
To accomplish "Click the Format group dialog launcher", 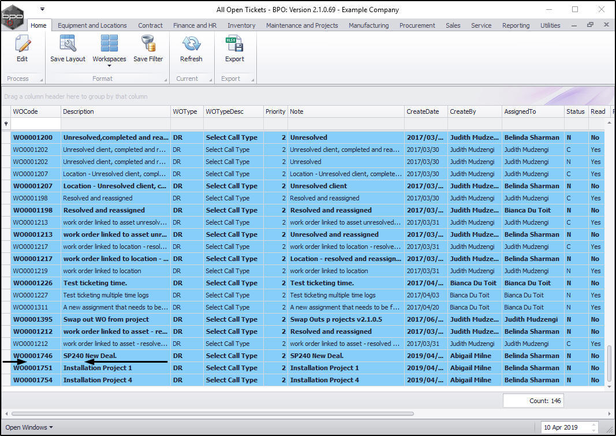I will coord(165,80).
